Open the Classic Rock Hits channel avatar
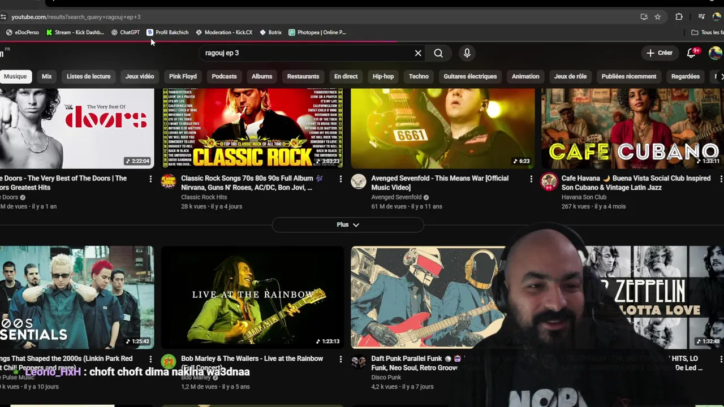The image size is (724, 407). [169, 181]
